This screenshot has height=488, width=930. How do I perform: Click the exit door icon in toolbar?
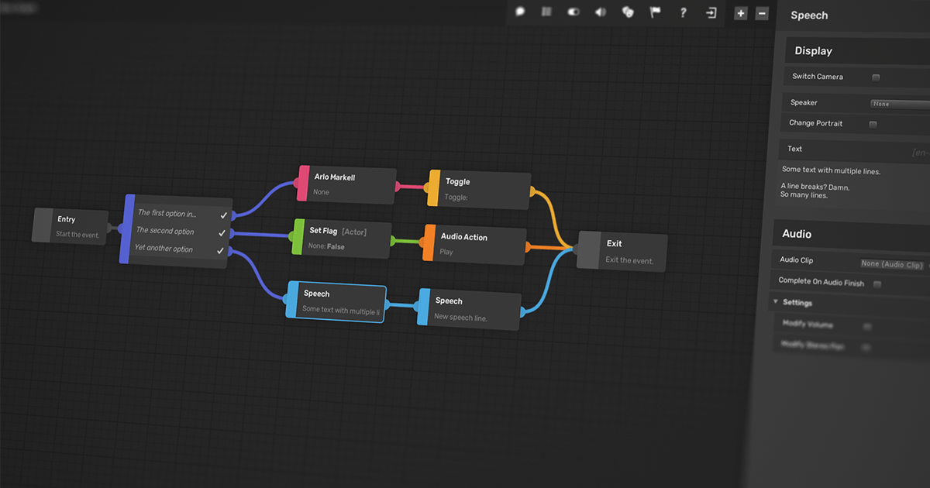[x=711, y=12]
